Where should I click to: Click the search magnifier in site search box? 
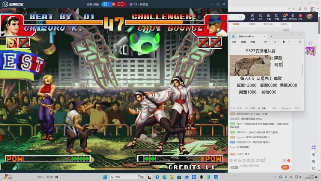coord(241,17)
